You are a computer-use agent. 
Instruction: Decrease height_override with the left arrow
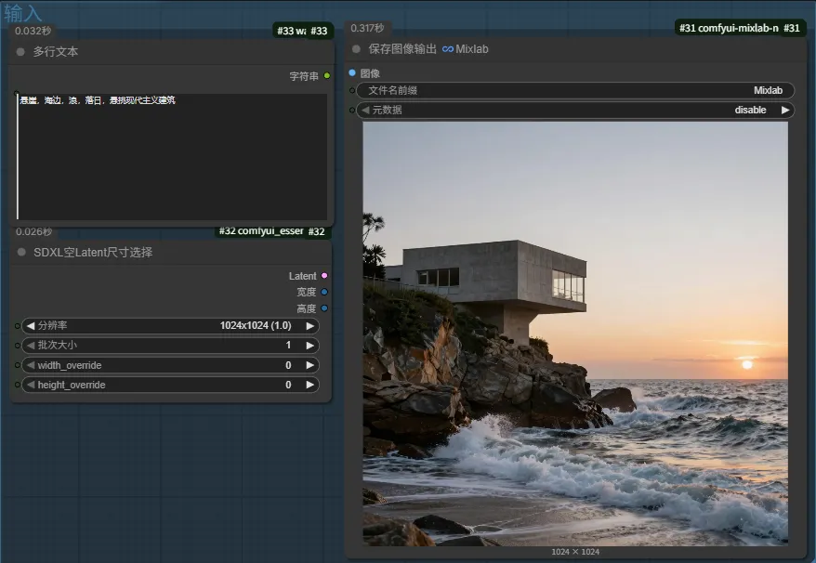click(31, 385)
